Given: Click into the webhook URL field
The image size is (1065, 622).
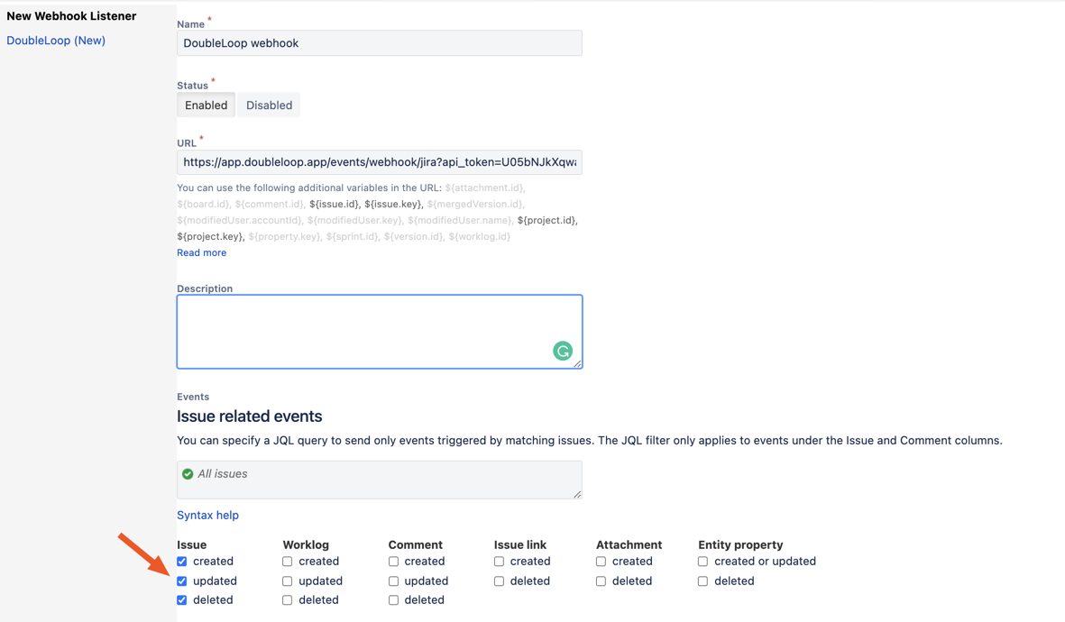Looking at the screenshot, I should 380,162.
